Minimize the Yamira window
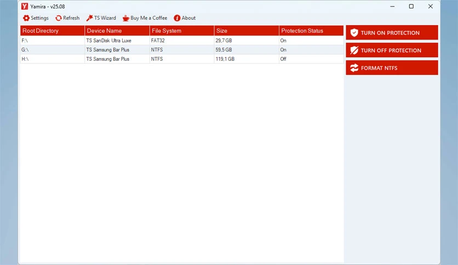 pyautogui.click(x=392, y=7)
